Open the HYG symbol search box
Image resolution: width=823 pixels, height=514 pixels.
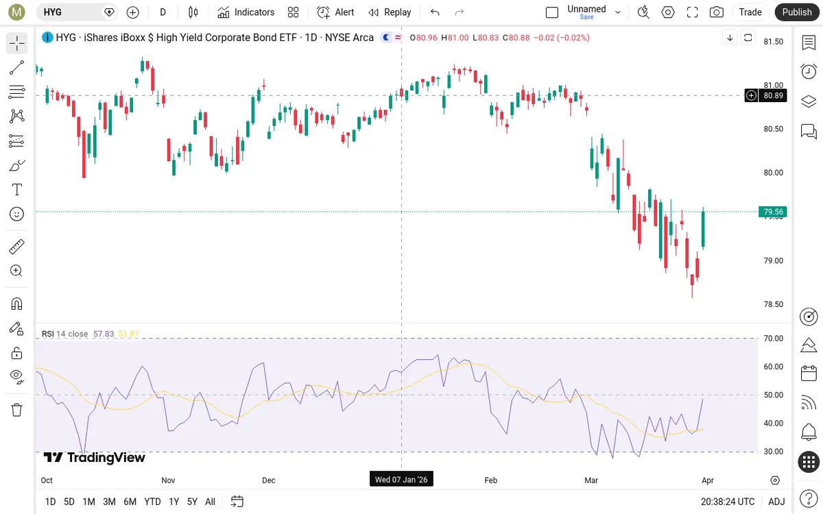pos(77,12)
